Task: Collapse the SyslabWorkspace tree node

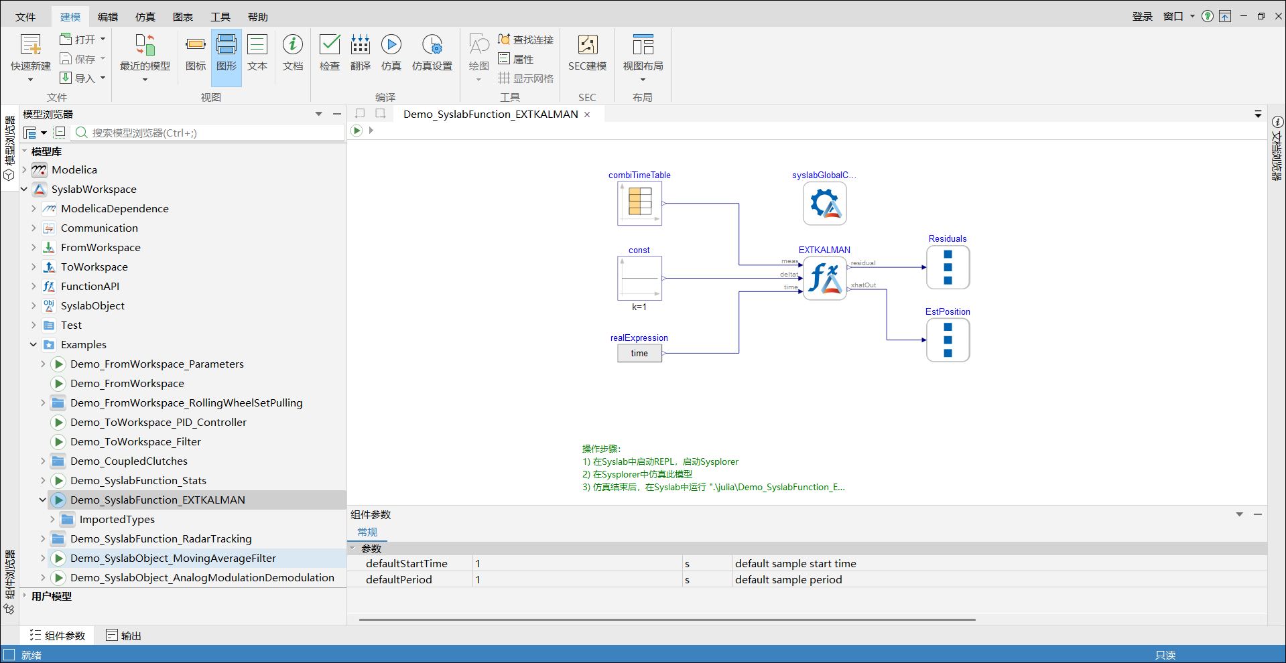Action: point(24,190)
